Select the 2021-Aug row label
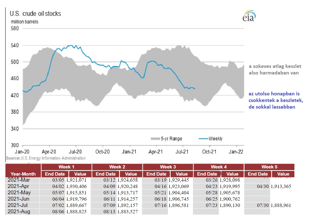This screenshot has width=317, height=216. pyautogui.click(x=19, y=212)
